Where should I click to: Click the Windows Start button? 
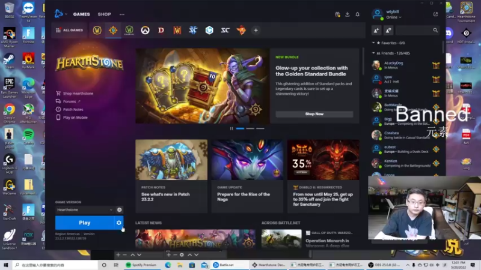pos(5,265)
